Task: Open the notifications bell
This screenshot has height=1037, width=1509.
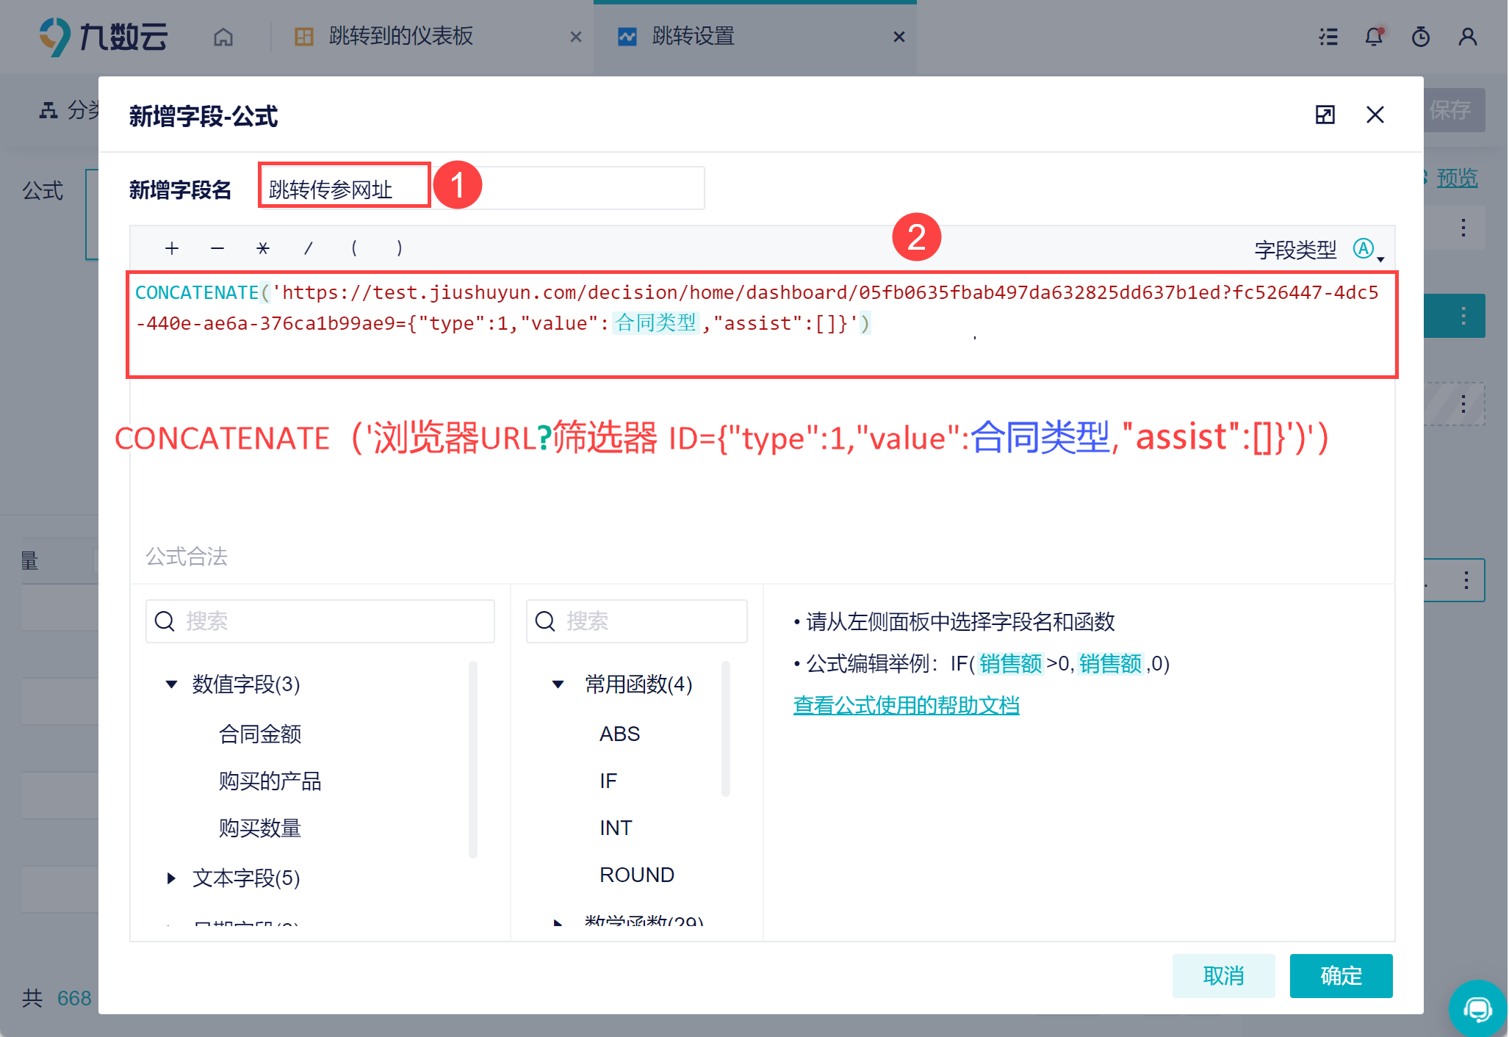Action: [1374, 37]
